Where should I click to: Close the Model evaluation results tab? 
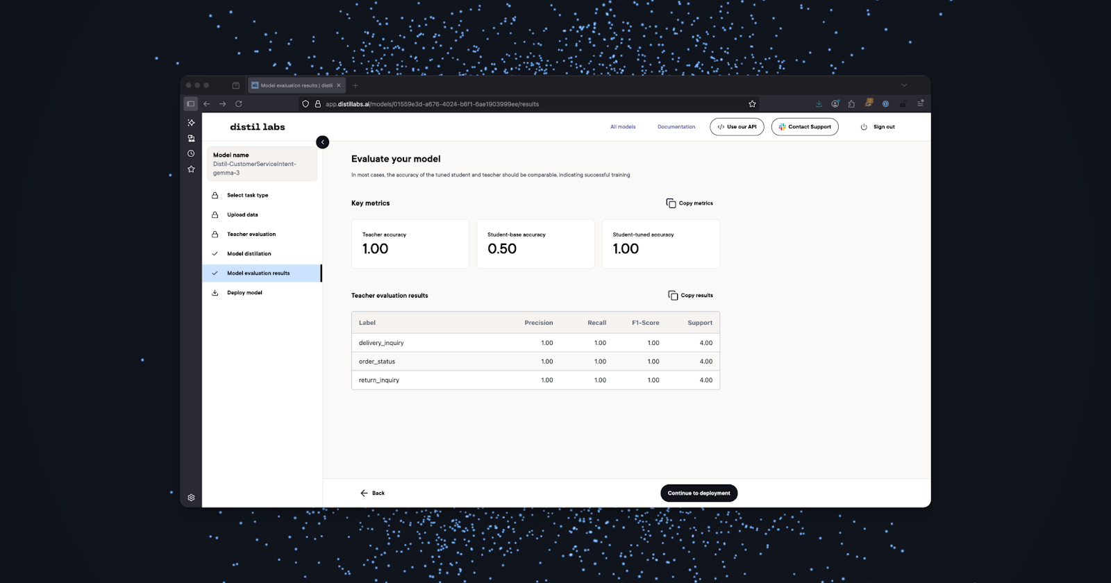click(x=339, y=85)
